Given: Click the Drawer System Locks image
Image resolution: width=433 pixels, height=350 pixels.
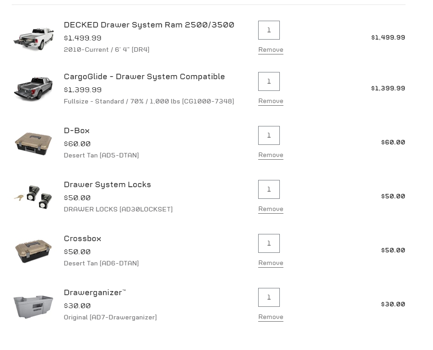Looking at the screenshot, I should 33,197.
